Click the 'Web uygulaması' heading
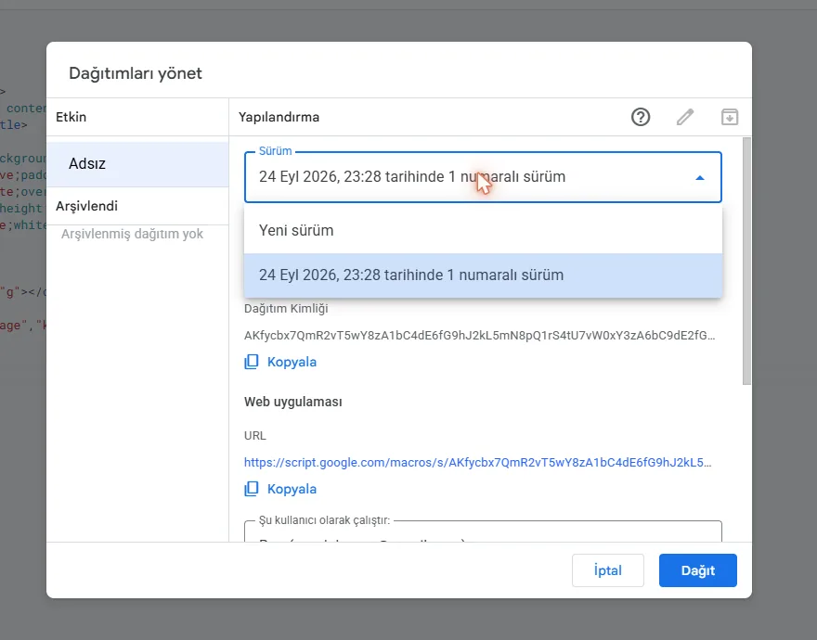This screenshot has height=640, width=817. click(x=293, y=402)
